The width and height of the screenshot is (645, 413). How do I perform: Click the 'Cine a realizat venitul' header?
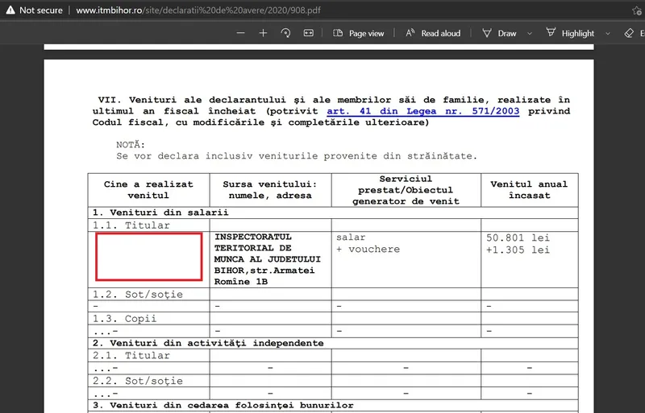148,190
